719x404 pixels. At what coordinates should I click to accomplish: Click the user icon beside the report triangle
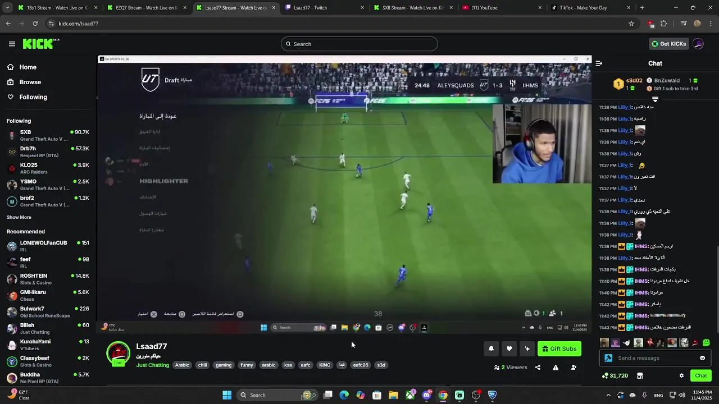(x=574, y=368)
